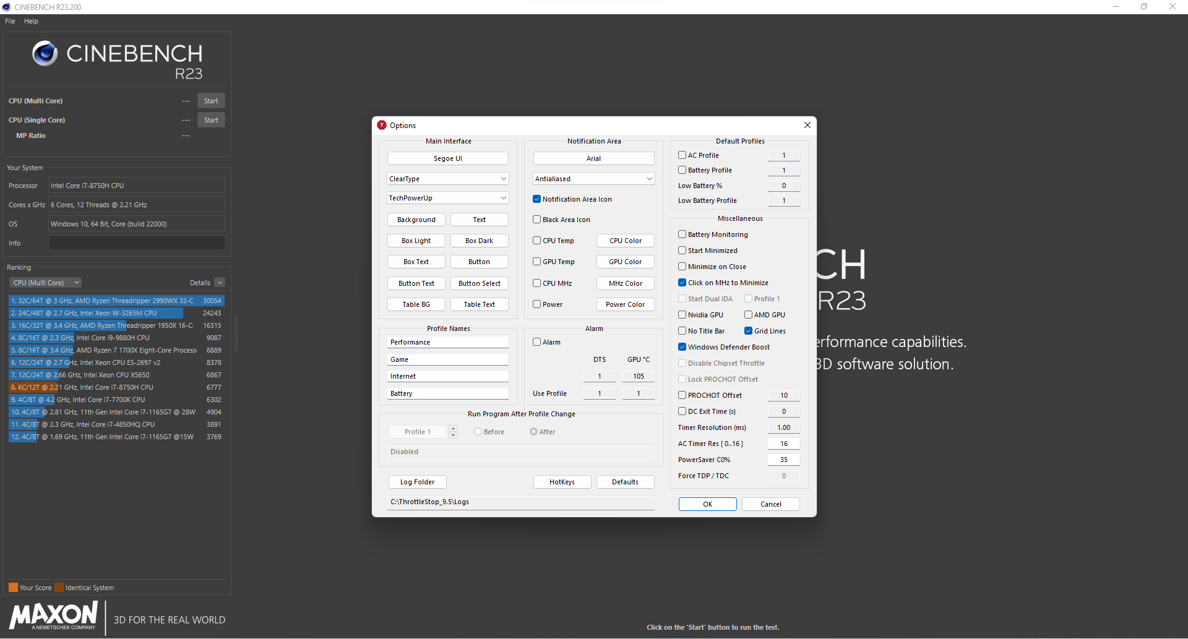Choose the main interface Text color
Viewport: 1188px width, 639px height.
pos(480,220)
